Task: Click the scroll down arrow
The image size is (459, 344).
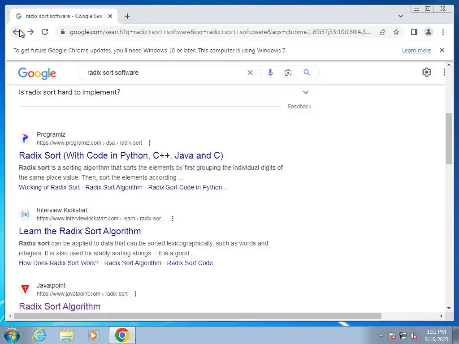Action: click(449, 308)
